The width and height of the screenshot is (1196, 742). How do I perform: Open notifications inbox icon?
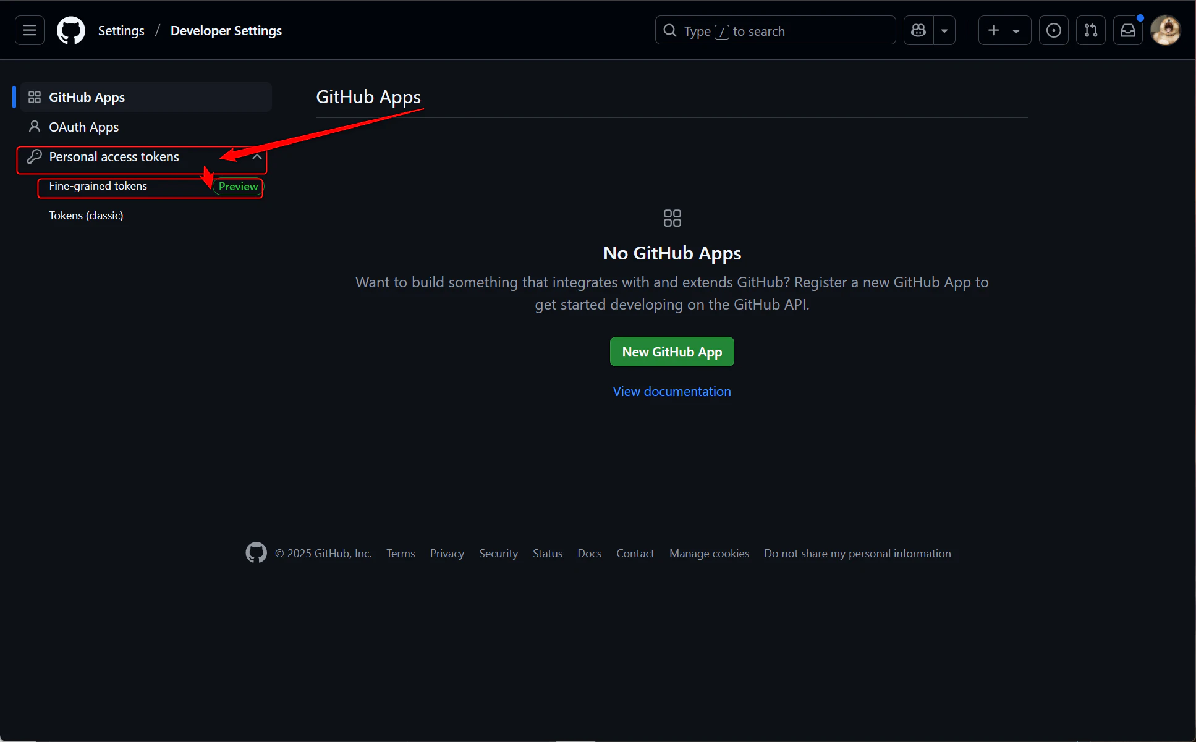point(1128,30)
